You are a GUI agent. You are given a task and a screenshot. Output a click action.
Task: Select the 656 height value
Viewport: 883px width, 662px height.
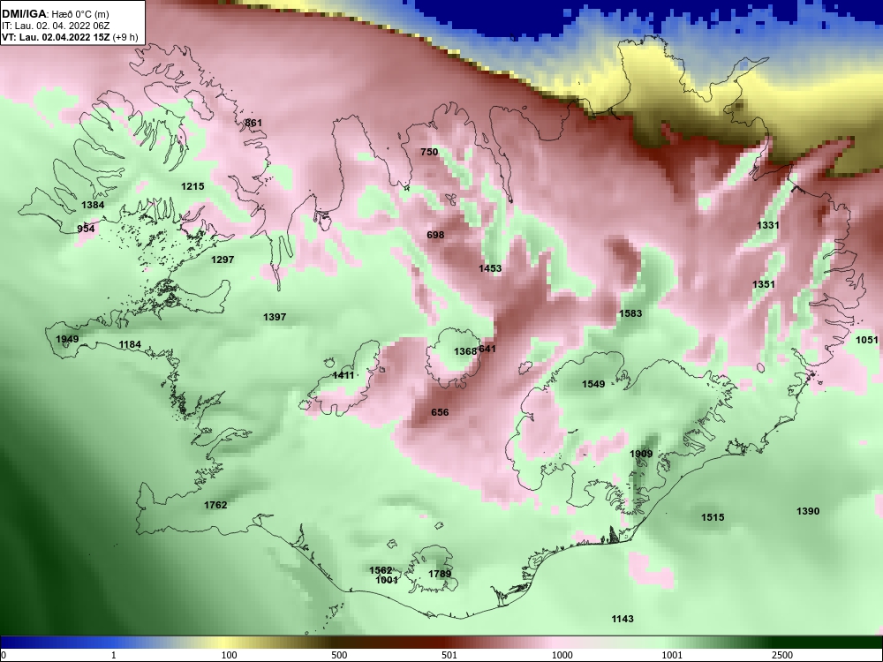440,412
